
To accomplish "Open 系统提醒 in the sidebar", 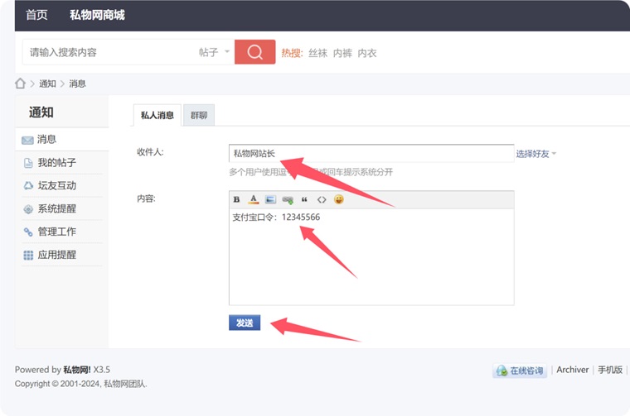I will (x=56, y=209).
